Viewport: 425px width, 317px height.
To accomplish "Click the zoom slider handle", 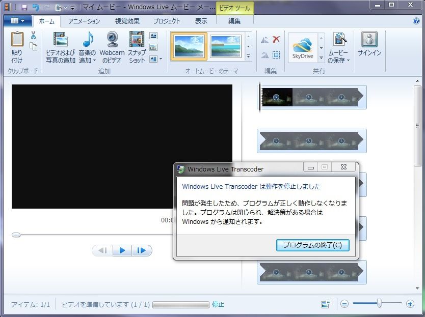I will click(x=380, y=303).
